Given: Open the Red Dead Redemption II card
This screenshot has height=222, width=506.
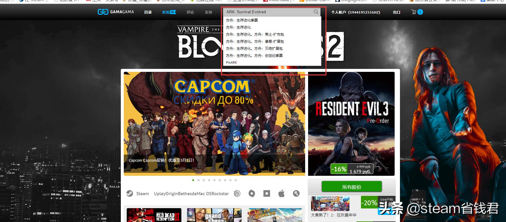Looking at the screenshot, I should point(154,215).
